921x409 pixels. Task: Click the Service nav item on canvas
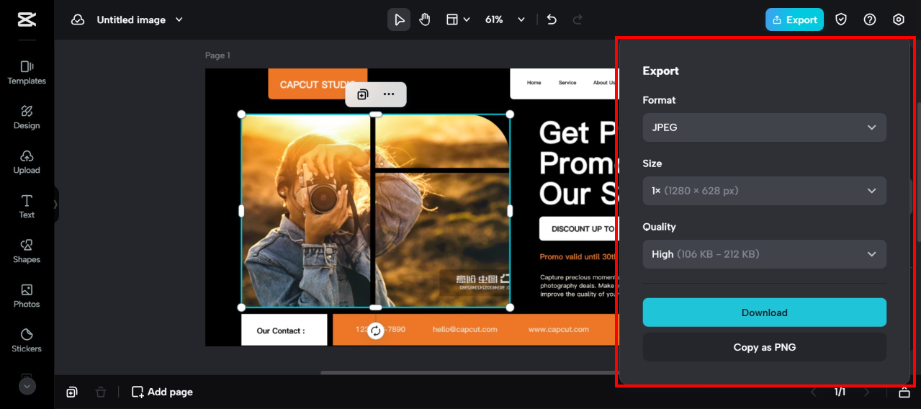(567, 83)
